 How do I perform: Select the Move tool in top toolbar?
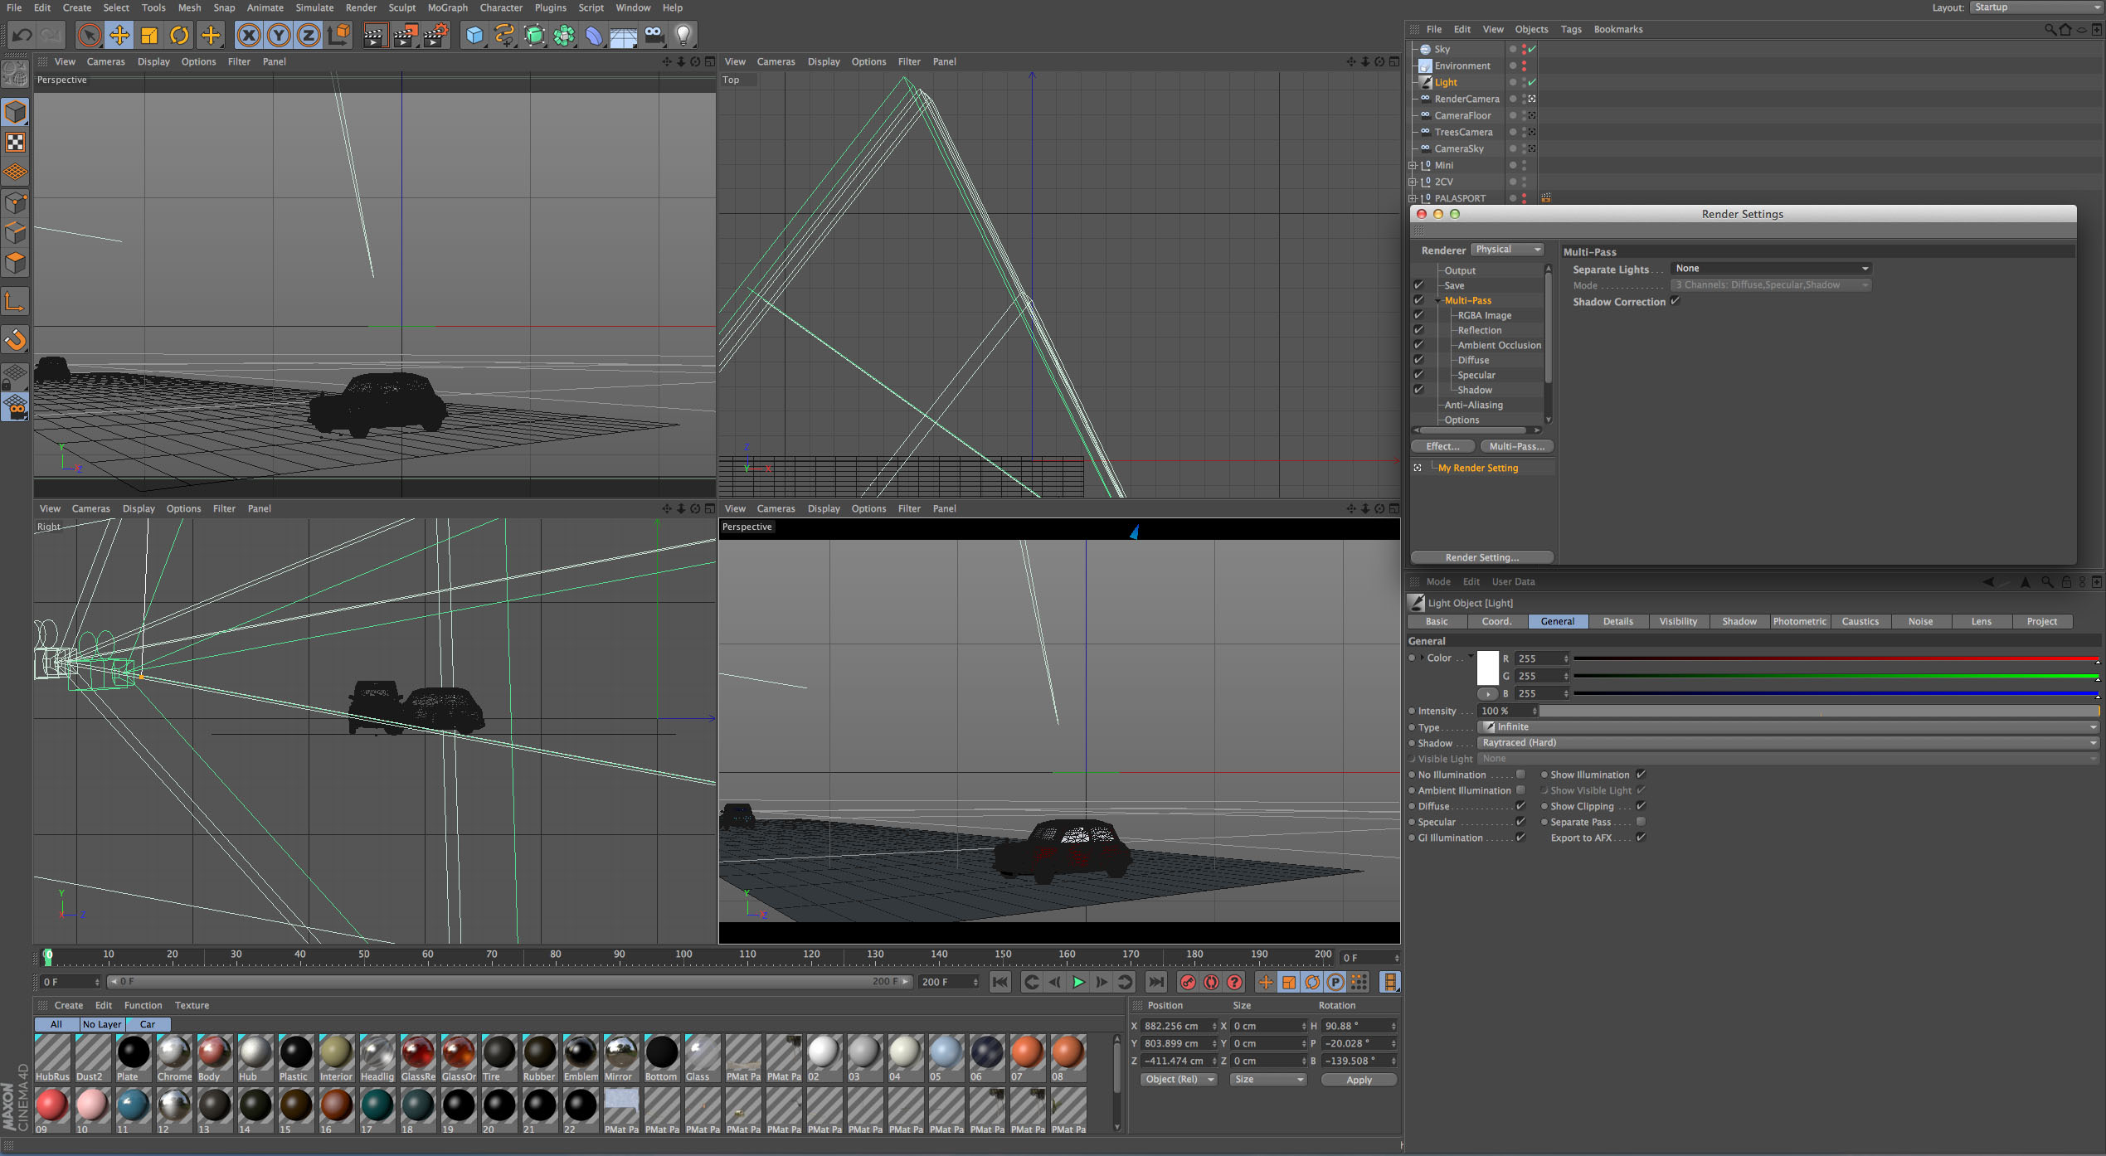tap(119, 35)
